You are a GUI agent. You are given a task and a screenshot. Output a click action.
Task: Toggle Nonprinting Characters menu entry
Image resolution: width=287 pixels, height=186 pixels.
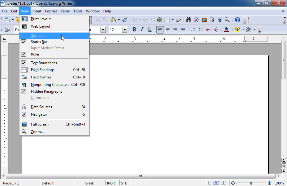tap(54, 85)
